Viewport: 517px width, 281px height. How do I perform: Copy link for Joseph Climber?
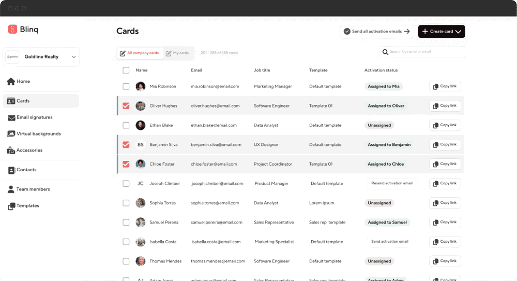(445, 184)
